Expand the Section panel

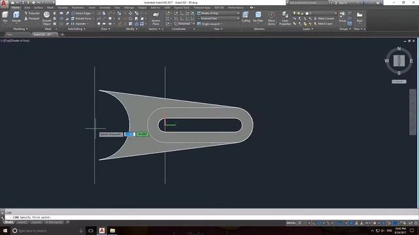(x=155, y=29)
